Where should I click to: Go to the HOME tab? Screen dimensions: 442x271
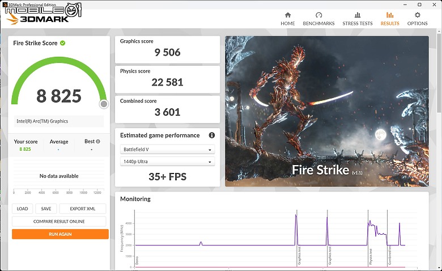click(287, 19)
